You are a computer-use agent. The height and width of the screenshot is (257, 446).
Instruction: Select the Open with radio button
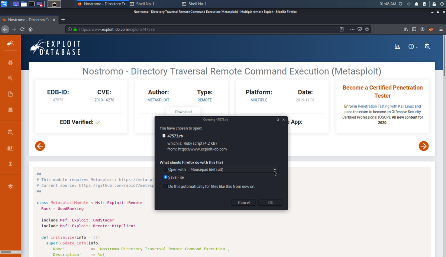[x=165, y=169]
